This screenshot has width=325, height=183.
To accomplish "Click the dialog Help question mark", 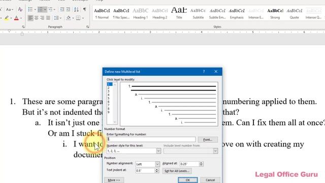I will tap(204, 71).
